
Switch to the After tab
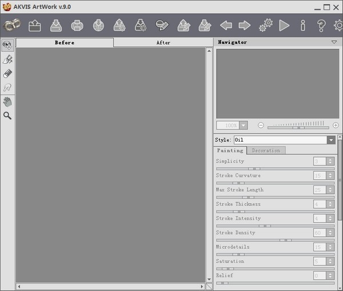click(163, 42)
